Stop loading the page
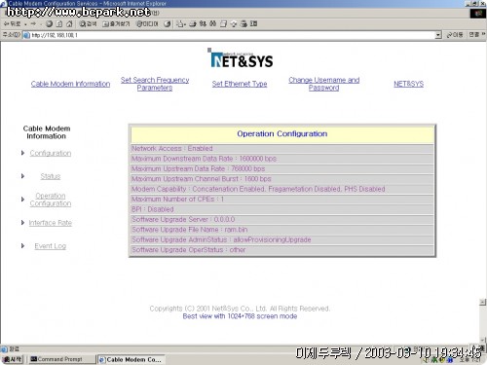This screenshot has height=365, width=487. [x=50, y=24]
